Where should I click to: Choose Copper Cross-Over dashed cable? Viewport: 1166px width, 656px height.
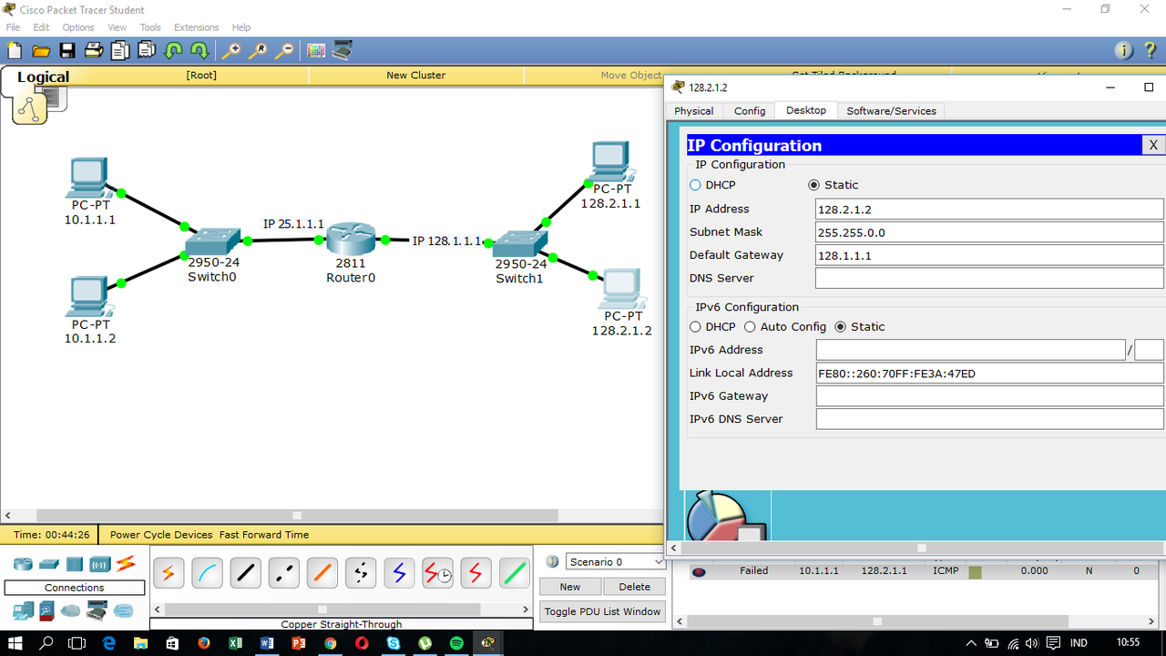tap(283, 573)
